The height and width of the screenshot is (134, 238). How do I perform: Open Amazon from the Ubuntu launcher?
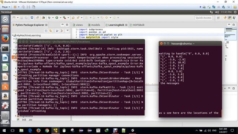(5, 96)
